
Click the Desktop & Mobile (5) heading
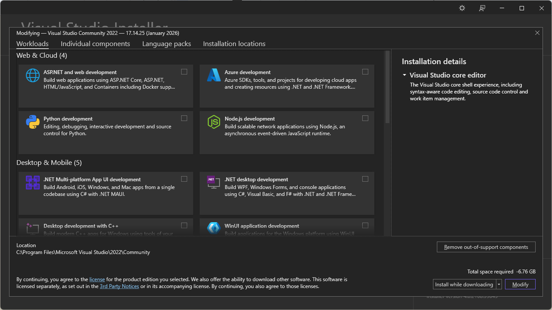coord(49,163)
